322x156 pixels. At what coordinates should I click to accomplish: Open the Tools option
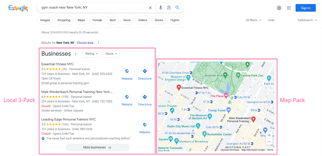(x=271, y=20)
